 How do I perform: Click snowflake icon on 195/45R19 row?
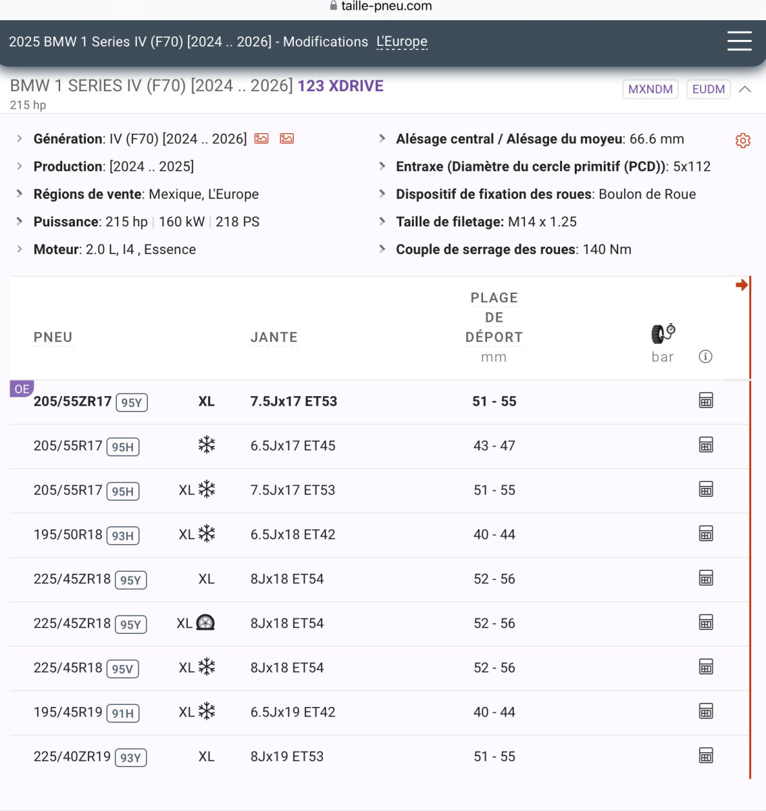click(x=207, y=711)
